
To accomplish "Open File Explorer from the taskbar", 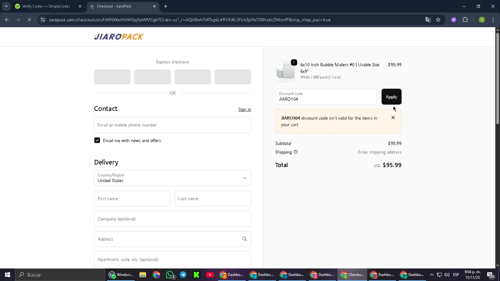I will [143, 275].
